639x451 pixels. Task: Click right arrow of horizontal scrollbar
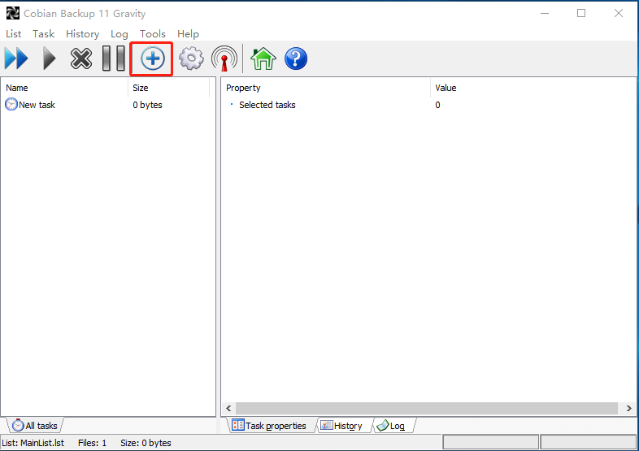pos(628,408)
